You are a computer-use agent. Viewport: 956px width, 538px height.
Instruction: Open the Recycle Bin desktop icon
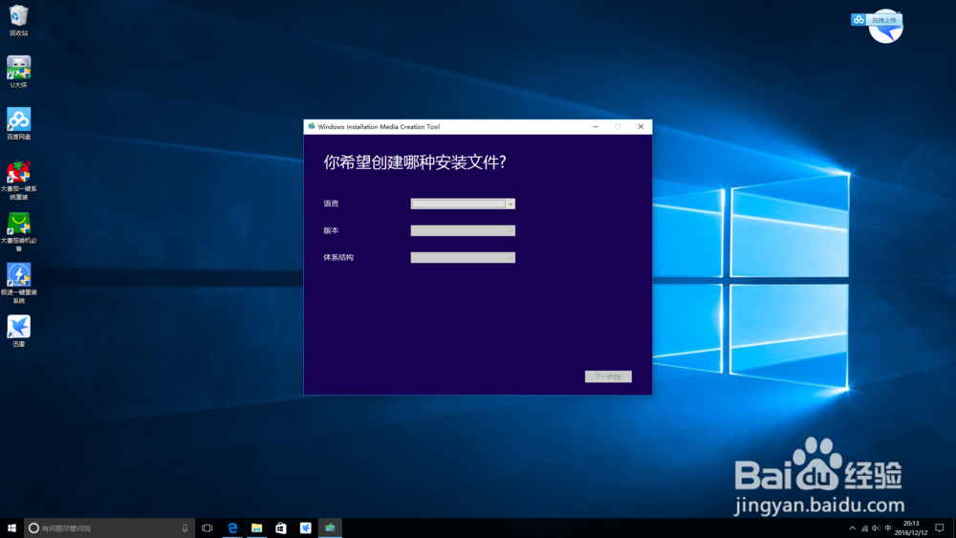[x=19, y=20]
